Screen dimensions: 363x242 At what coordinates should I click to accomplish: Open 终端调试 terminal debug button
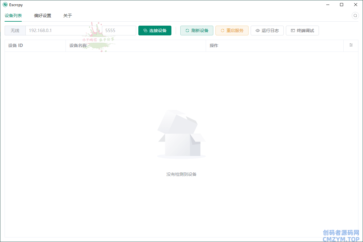tap(302, 31)
